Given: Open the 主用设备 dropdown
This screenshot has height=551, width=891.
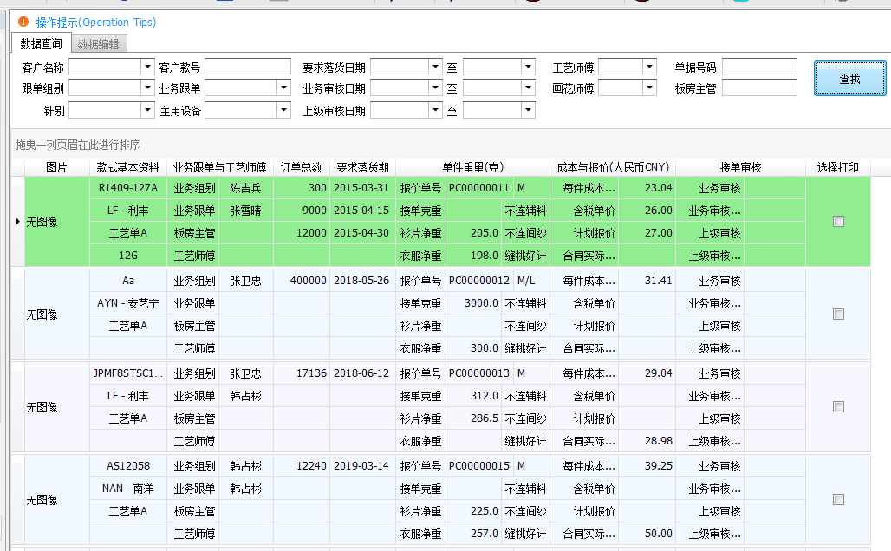Looking at the screenshot, I should pyautogui.click(x=283, y=110).
